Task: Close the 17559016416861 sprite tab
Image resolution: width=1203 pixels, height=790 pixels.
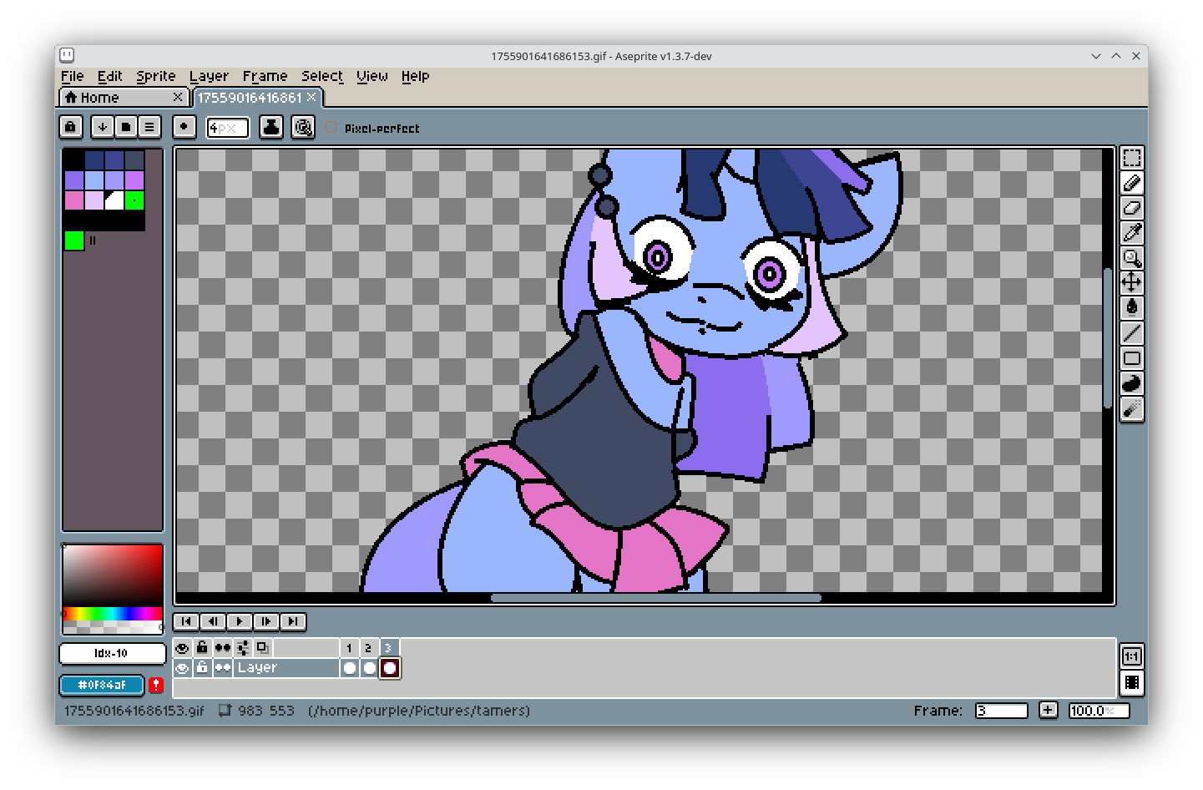Action: 311,98
